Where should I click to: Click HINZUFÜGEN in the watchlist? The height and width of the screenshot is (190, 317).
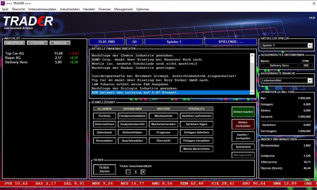click(x=15, y=43)
